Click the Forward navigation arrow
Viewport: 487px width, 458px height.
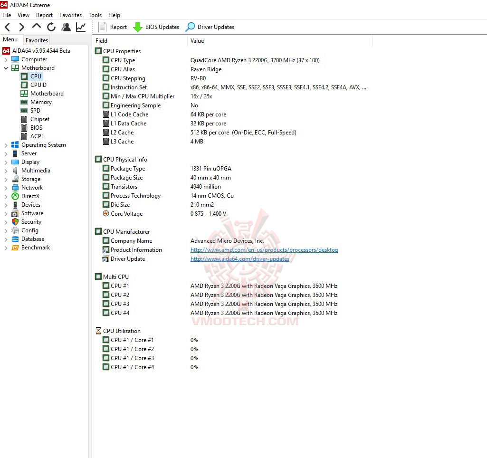point(21,28)
